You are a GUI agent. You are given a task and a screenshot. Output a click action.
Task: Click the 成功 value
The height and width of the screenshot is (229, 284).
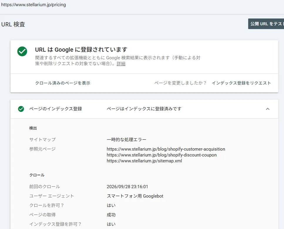click(111, 215)
